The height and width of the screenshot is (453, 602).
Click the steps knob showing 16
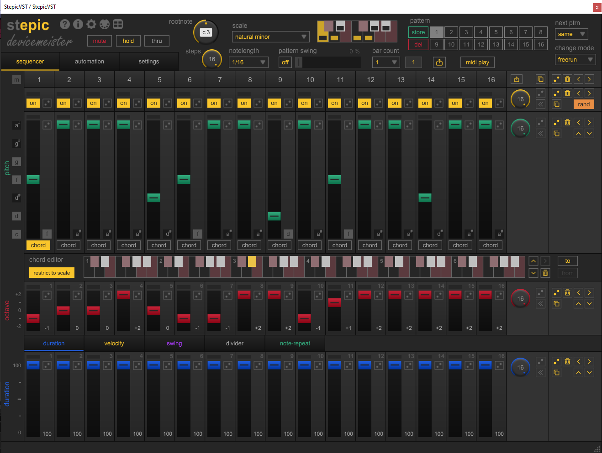[x=212, y=59]
